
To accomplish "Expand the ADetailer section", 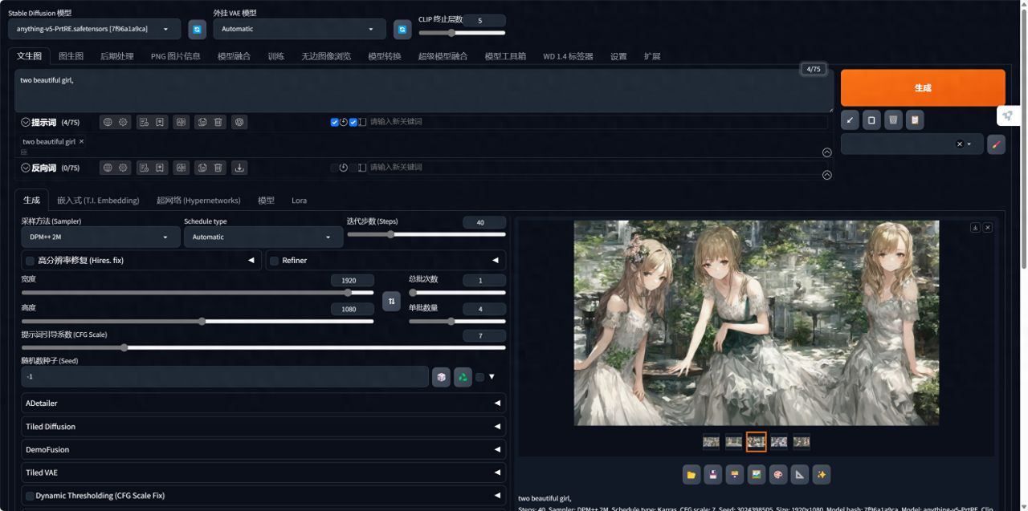I will point(263,404).
